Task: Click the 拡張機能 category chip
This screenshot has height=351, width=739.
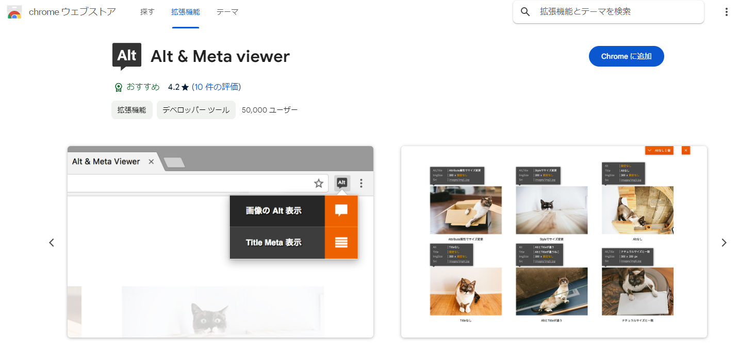Action: pos(132,110)
